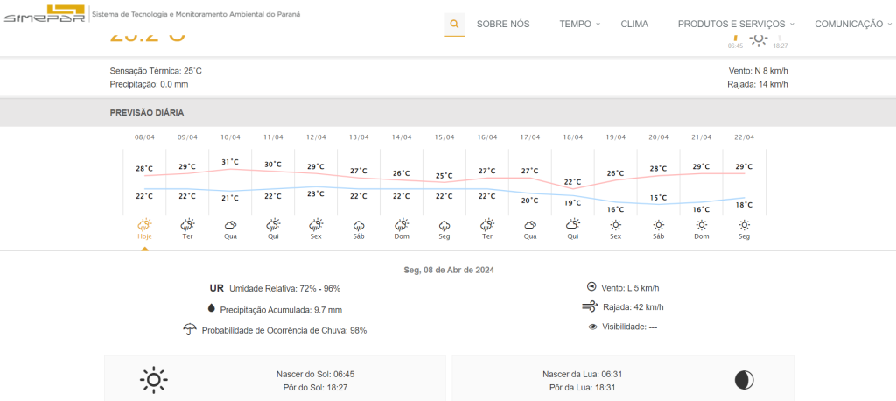Select Sunday 21/04 sun icon

point(702,225)
